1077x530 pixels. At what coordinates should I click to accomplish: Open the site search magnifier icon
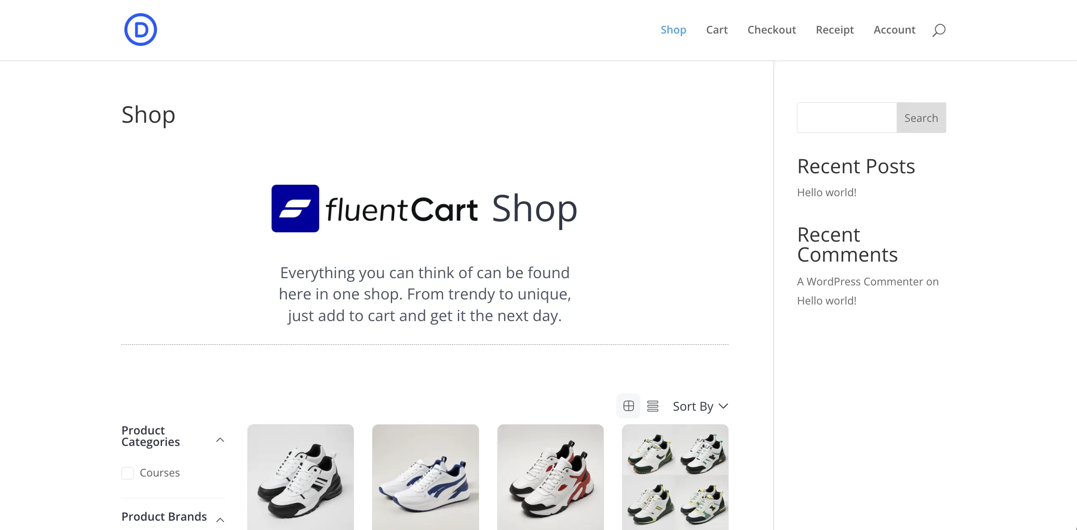(938, 30)
